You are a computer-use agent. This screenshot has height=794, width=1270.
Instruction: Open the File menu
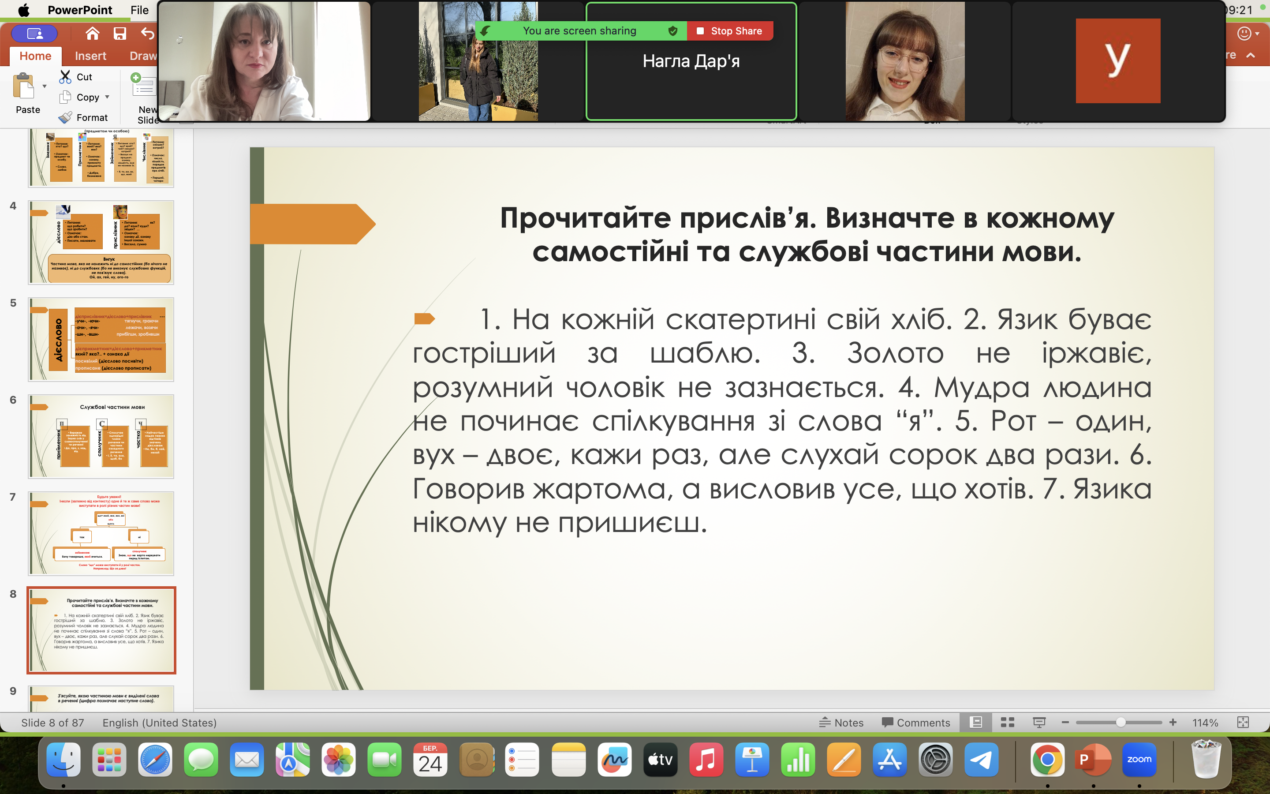tap(139, 10)
